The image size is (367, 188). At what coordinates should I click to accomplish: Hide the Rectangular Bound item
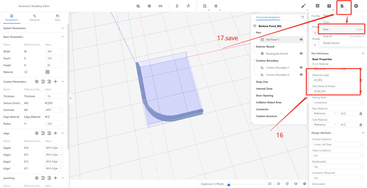(301, 53)
